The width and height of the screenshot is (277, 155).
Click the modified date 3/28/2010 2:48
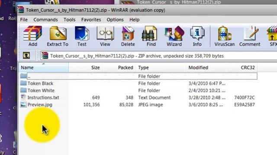click(207, 98)
